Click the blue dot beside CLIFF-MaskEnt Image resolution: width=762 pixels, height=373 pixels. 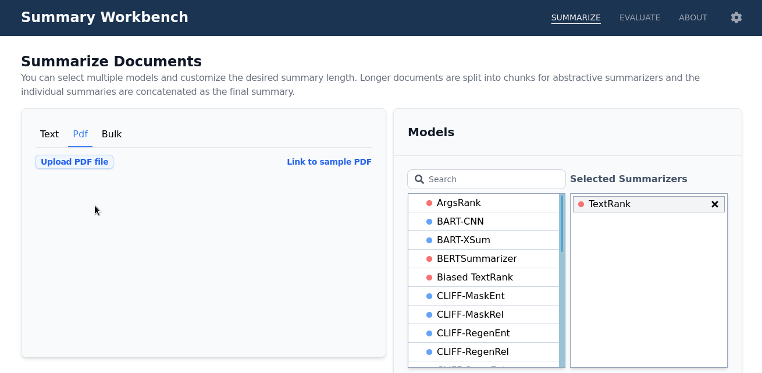coord(429,296)
